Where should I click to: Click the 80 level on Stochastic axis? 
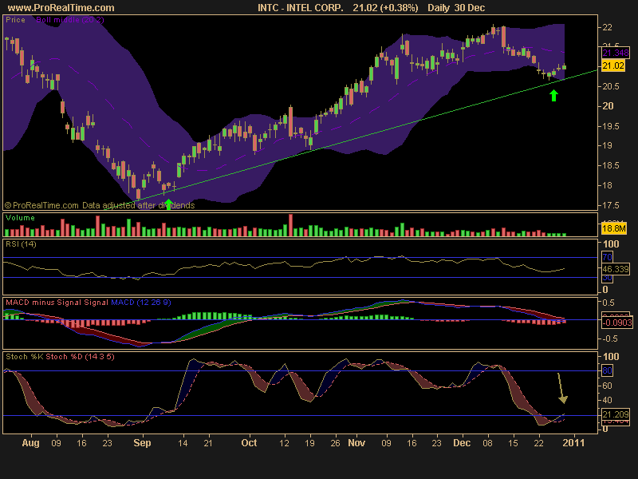[x=607, y=370]
